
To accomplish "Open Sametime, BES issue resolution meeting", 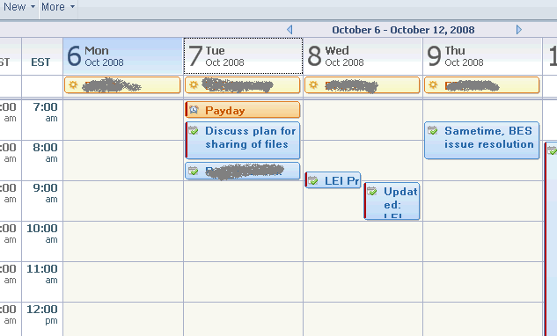I will pos(481,141).
